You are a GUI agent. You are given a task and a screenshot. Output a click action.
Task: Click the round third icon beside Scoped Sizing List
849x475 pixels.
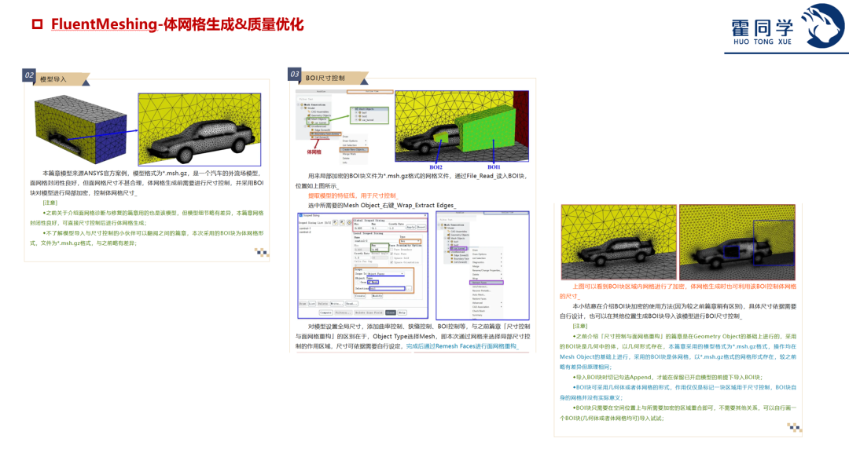(x=349, y=223)
